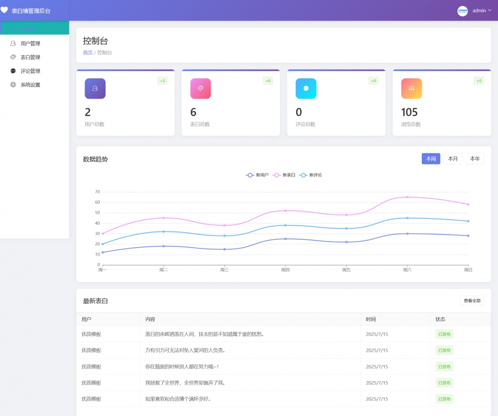Select the highlighted 控制台 sidebar menu item

pyautogui.click(x=34, y=28)
